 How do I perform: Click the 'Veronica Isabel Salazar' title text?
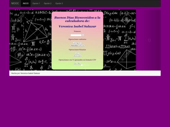(x=77, y=26)
